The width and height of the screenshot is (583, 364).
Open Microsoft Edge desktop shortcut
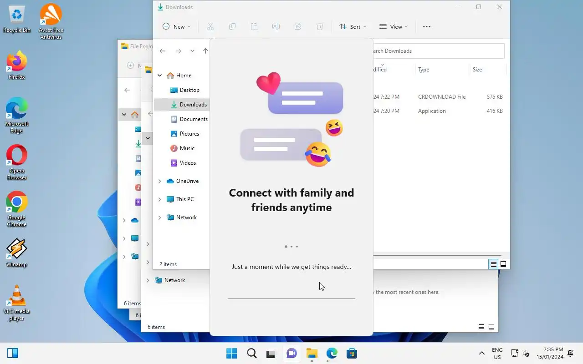pyautogui.click(x=17, y=115)
